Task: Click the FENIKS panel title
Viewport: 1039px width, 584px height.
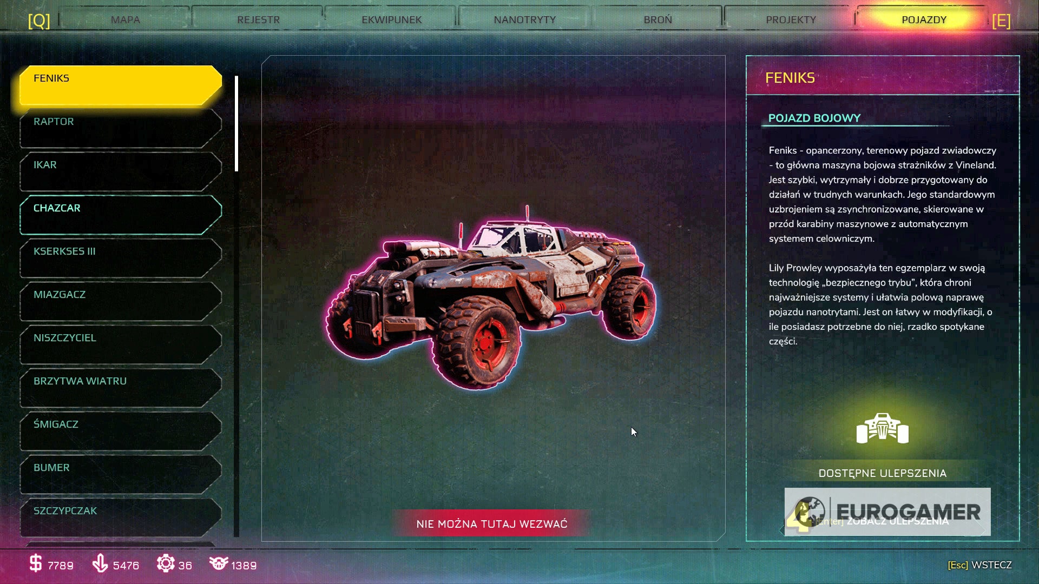Action: pos(790,78)
